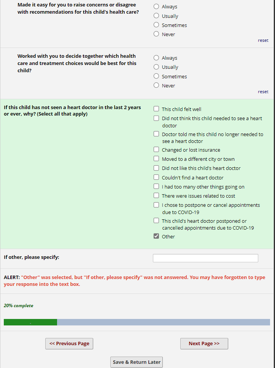
Task: Tick 'Moved to a different city or town'
Action: 156,159
